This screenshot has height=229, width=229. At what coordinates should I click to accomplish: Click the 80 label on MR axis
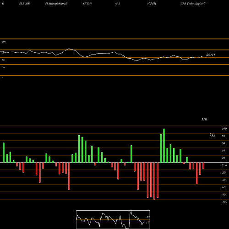(224, 136)
